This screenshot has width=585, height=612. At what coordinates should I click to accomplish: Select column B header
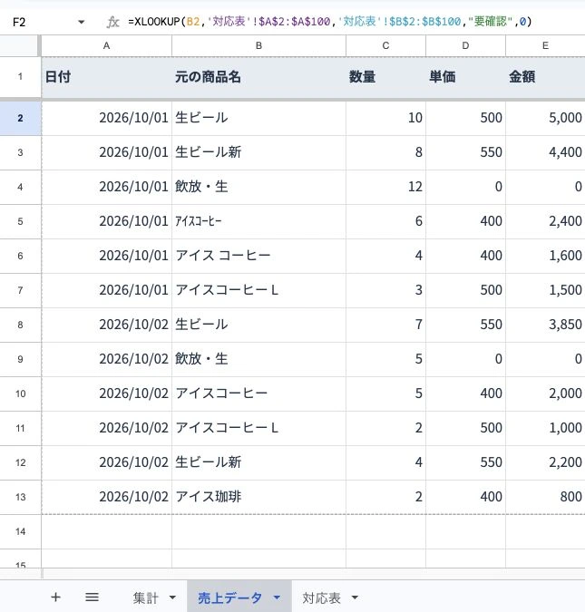point(258,45)
